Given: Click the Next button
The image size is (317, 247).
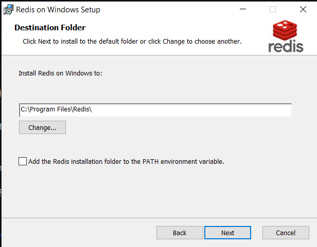Looking at the screenshot, I should [227, 233].
